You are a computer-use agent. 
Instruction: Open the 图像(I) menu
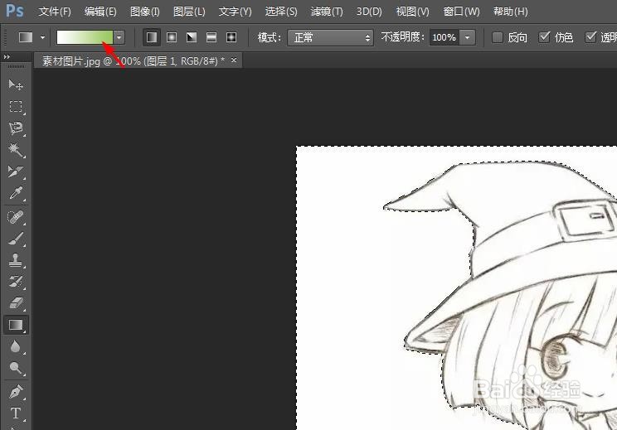point(145,12)
